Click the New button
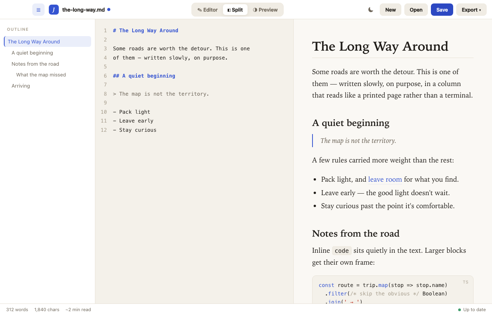The height and width of the screenshot is (315, 492). 391,10
